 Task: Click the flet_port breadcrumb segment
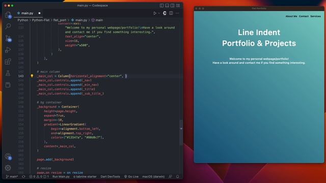click(x=60, y=20)
